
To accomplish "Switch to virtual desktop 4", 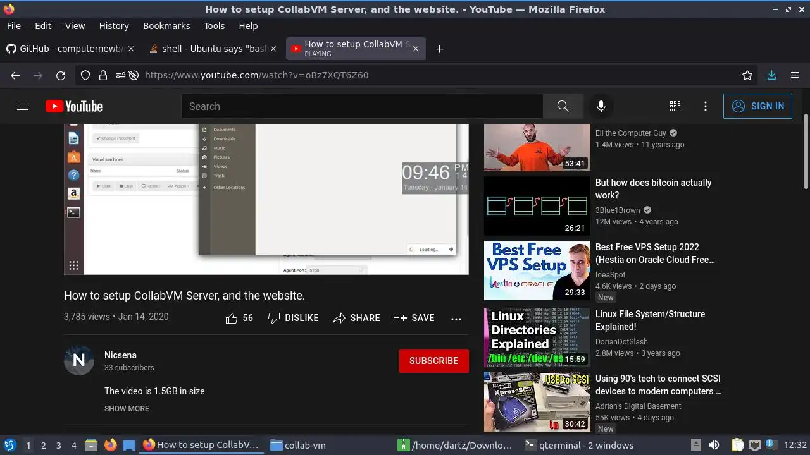I will click(74, 445).
